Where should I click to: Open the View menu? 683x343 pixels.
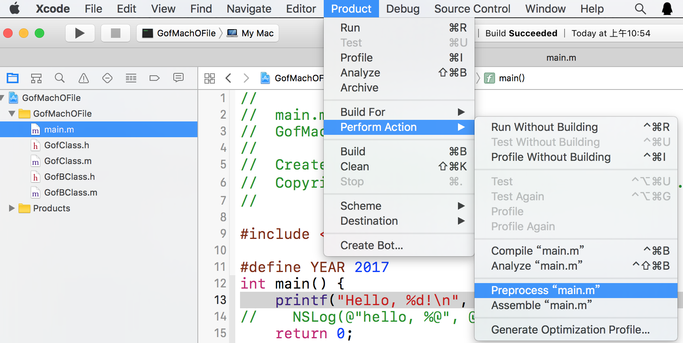(x=163, y=9)
